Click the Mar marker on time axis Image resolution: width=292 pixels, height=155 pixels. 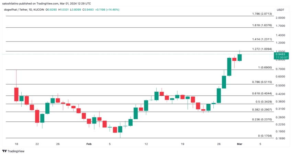(239, 144)
